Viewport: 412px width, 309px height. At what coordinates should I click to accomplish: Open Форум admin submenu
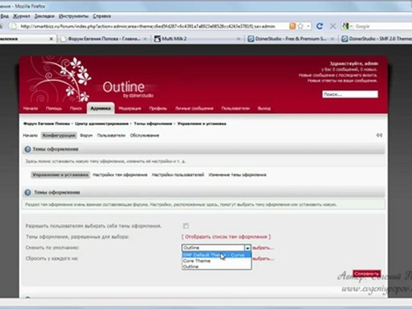click(86, 135)
